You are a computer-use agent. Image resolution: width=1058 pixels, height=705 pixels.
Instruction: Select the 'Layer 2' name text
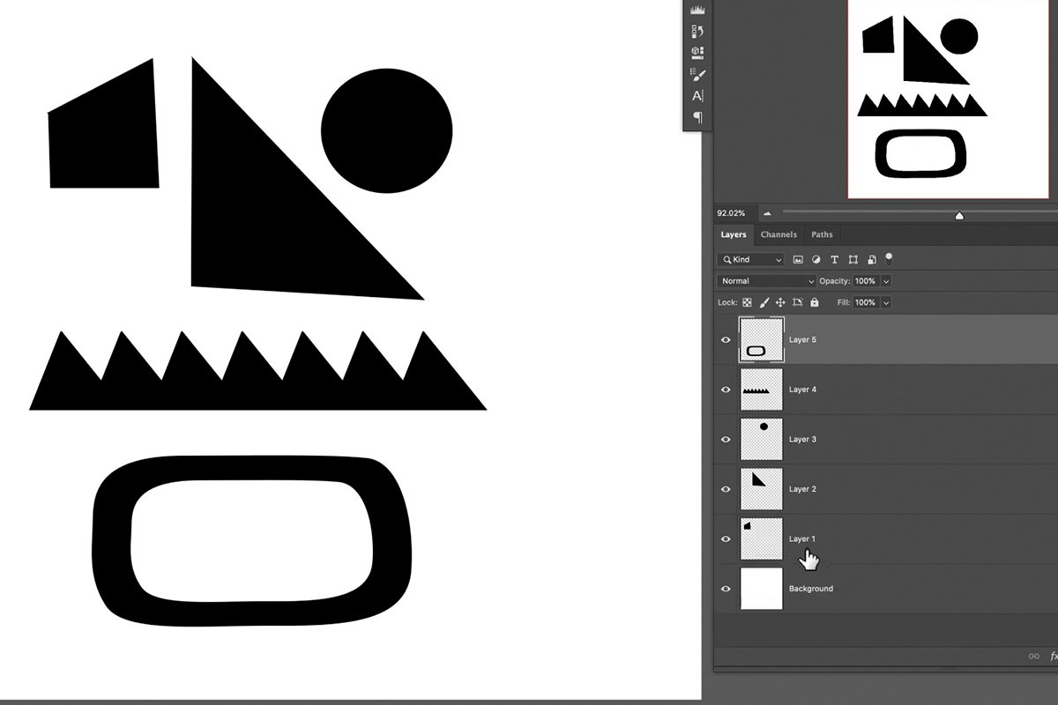(803, 489)
